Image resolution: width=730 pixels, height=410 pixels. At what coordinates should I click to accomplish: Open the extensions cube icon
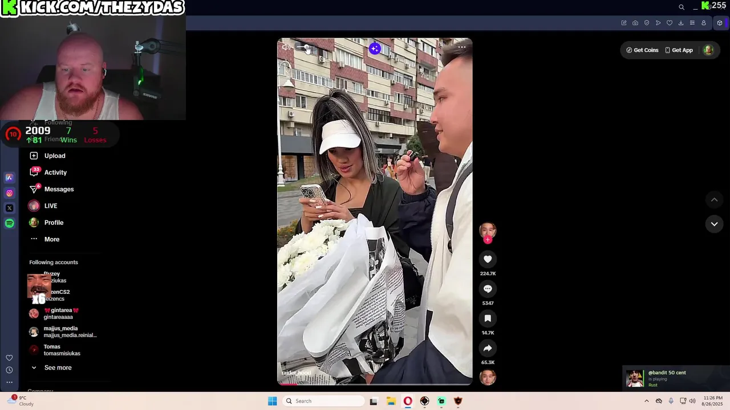click(x=720, y=23)
